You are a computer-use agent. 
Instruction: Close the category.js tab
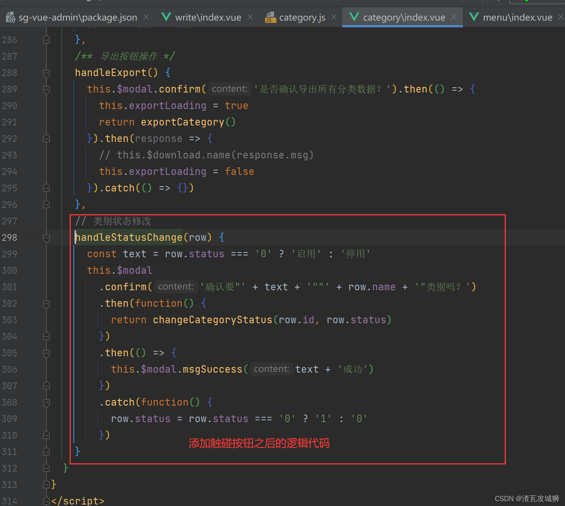pos(334,17)
